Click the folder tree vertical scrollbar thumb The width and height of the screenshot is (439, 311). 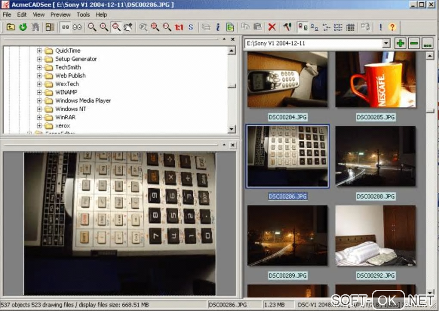click(x=232, y=86)
